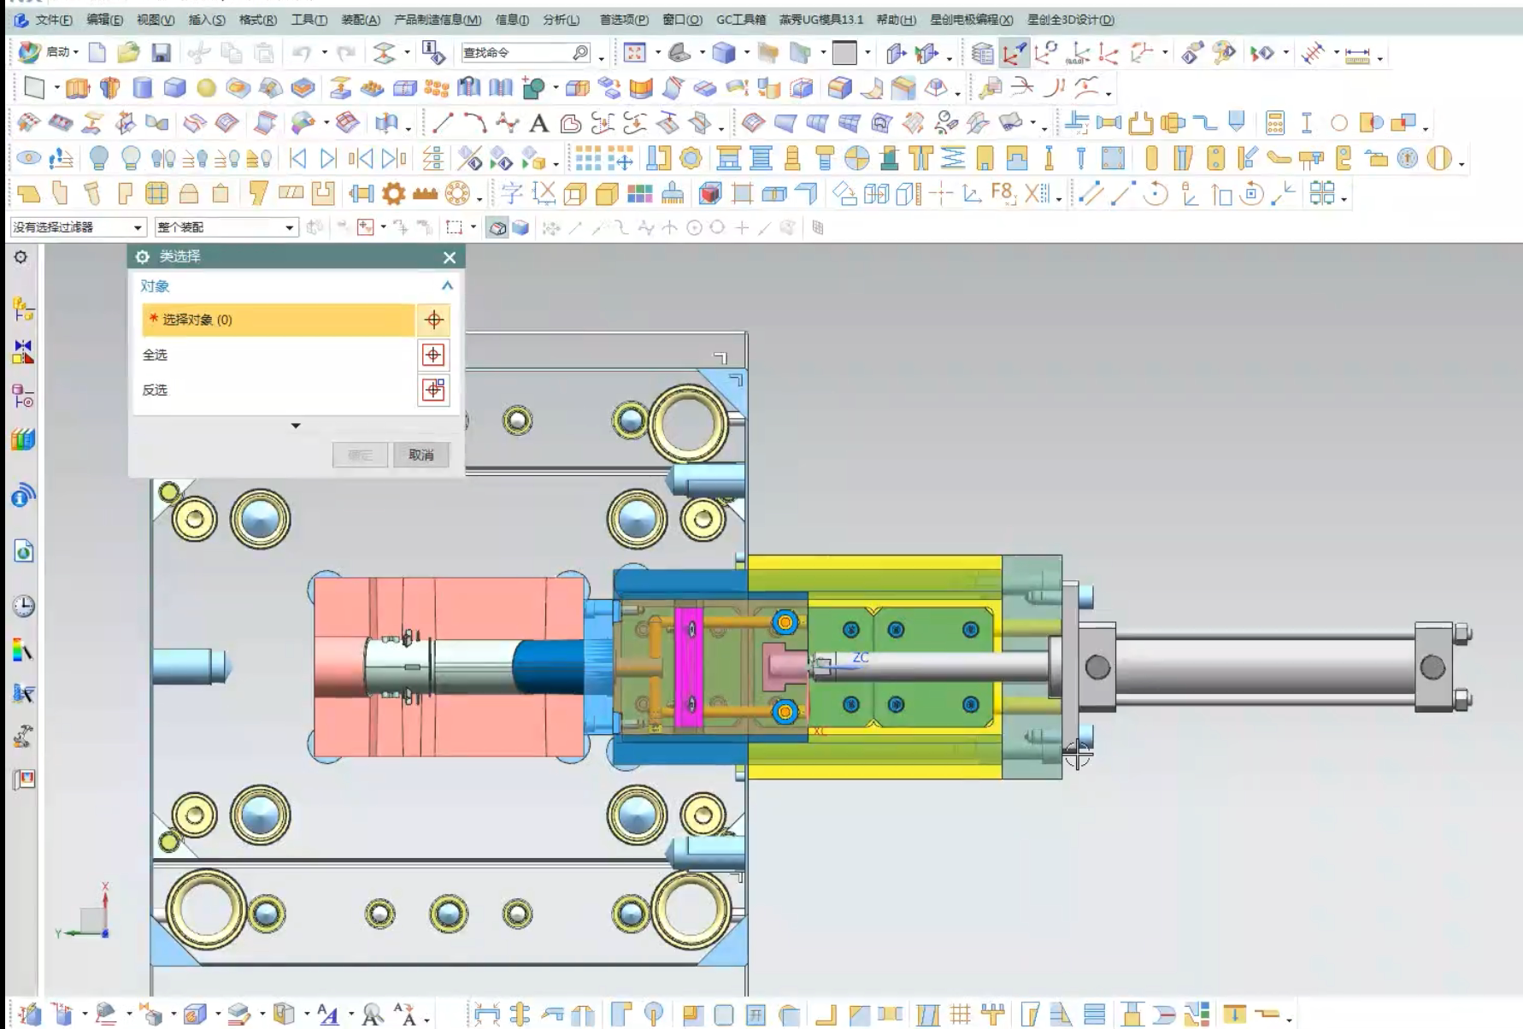Image resolution: width=1523 pixels, height=1029 pixels.
Task: Expand more options arrow in 类选择 dialog
Action: click(296, 426)
